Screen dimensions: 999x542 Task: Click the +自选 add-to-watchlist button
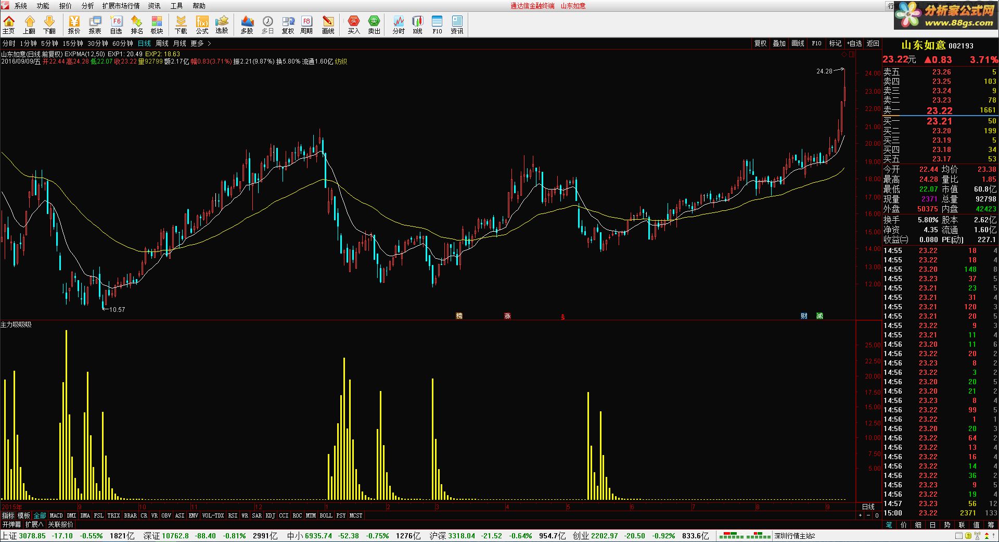pyautogui.click(x=854, y=43)
